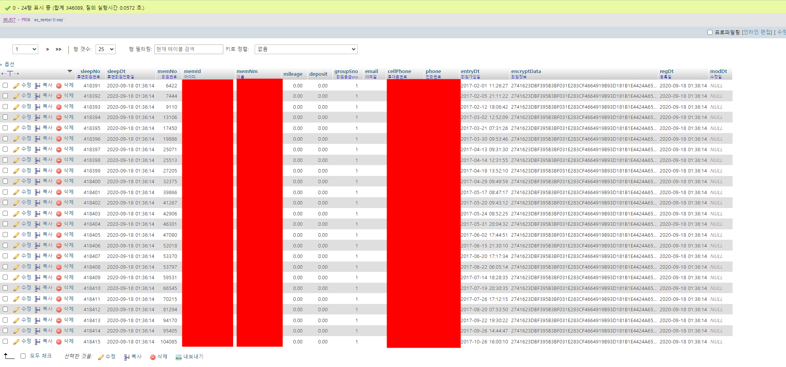Tick the checkbox for row 418394
Image resolution: width=786 pixels, height=367 pixels.
coord(5,117)
